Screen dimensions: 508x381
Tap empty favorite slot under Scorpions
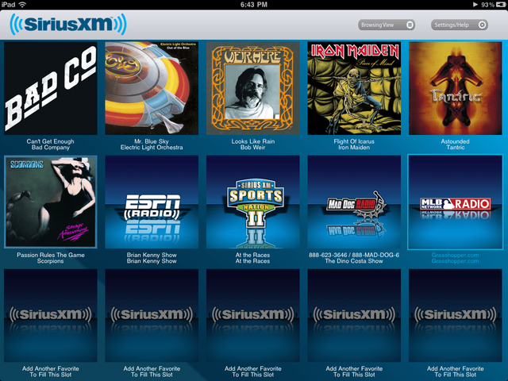click(x=51, y=316)
